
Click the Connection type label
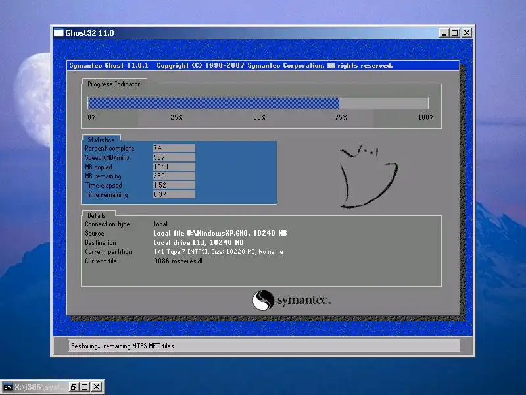tap(107, 224)
